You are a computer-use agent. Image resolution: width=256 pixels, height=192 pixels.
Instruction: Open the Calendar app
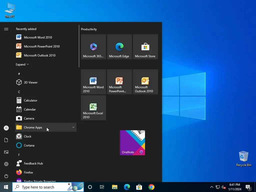coord(46,109)
